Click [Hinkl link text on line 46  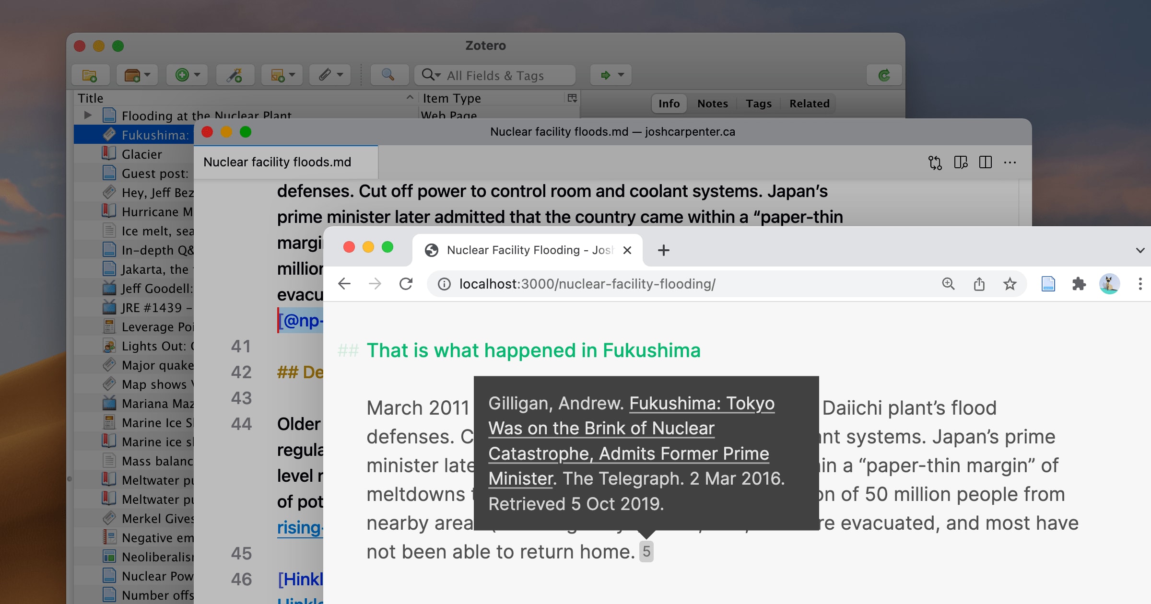[301, 579]
